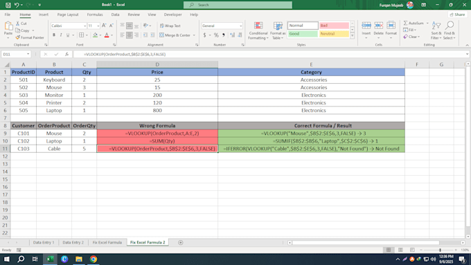Apply the red Font Color
The image size is (471, 265).
click(x=107, y=35)
